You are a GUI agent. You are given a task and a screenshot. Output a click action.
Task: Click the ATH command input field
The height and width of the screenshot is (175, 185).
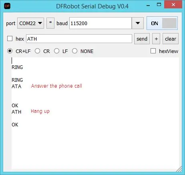pos(79,39)
